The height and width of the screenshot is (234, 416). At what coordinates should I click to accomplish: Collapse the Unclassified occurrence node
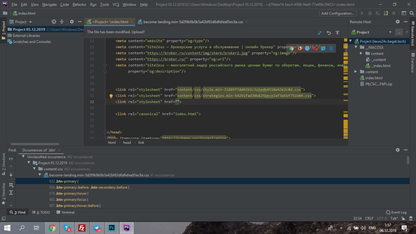pyautogui.click(x=24, y=157)
